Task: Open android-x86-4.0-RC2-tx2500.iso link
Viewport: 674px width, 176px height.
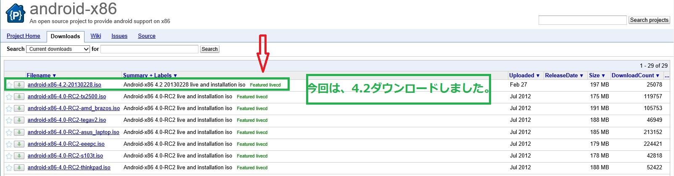Action: tap(67, 97)
